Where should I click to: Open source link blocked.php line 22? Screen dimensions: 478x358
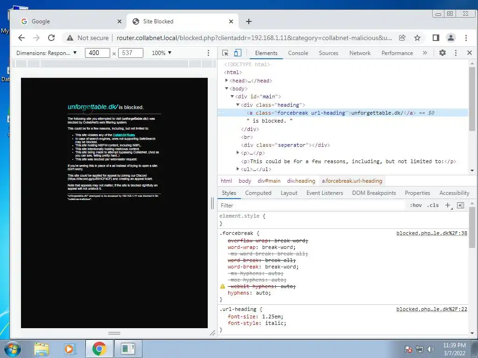[432, 309]
